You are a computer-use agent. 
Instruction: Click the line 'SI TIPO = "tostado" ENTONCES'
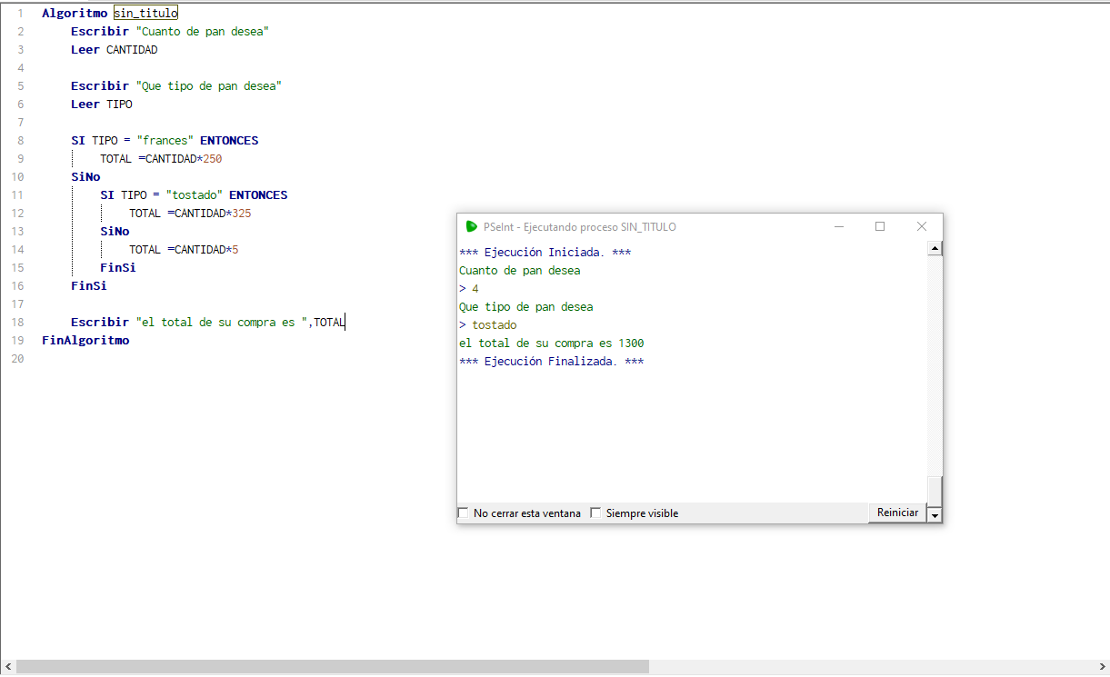(x=194, y=195)
